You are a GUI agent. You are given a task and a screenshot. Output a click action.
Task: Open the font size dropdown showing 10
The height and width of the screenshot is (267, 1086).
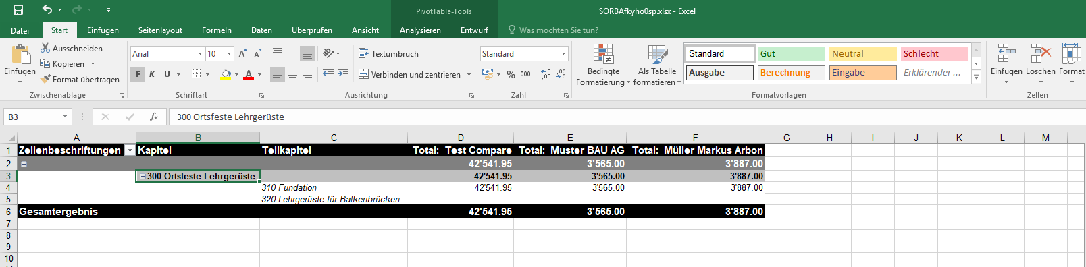(x=230, y=54)
